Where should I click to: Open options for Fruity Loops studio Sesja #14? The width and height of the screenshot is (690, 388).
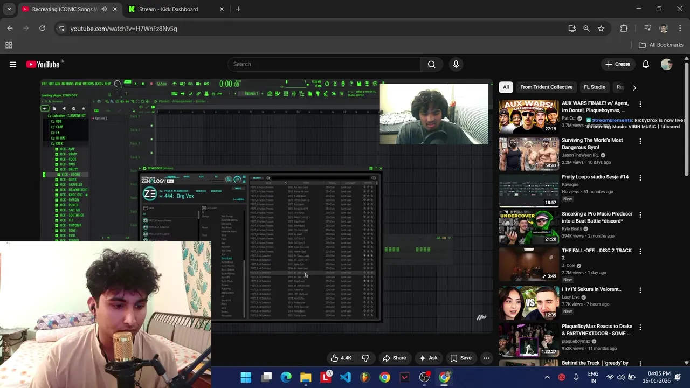click(x=640, y=178)
